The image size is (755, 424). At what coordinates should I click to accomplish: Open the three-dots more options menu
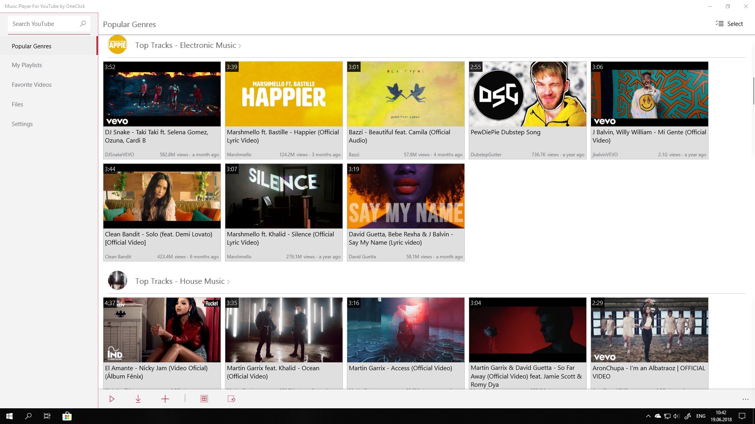745,399
